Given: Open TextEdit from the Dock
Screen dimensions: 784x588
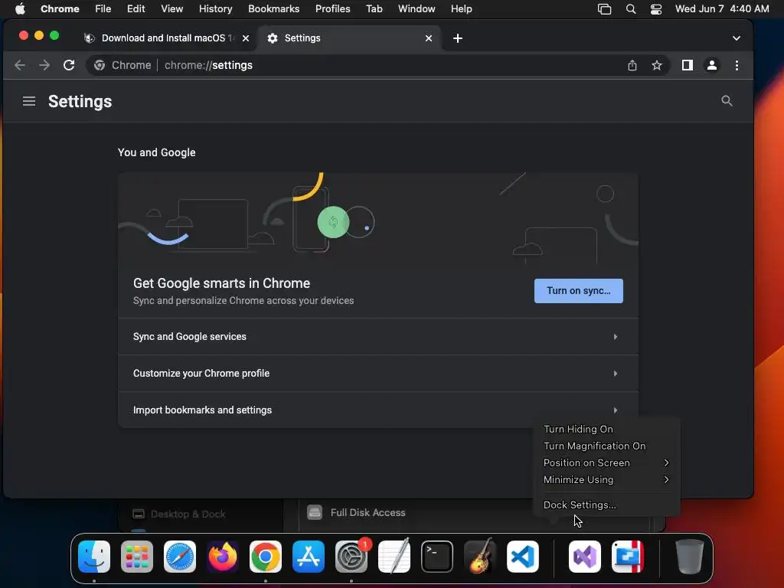Looking at the screenshot, I should pyautogui.click(x=394, y=557).
